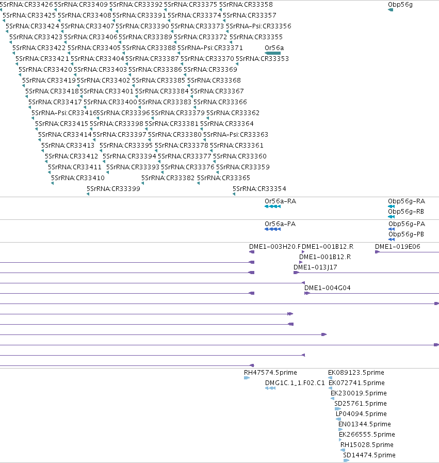The width and height of the screenshot is (439, 463).
Task: Select the Or56a-RA transcript glyph
Action: [x=272, y=206]
